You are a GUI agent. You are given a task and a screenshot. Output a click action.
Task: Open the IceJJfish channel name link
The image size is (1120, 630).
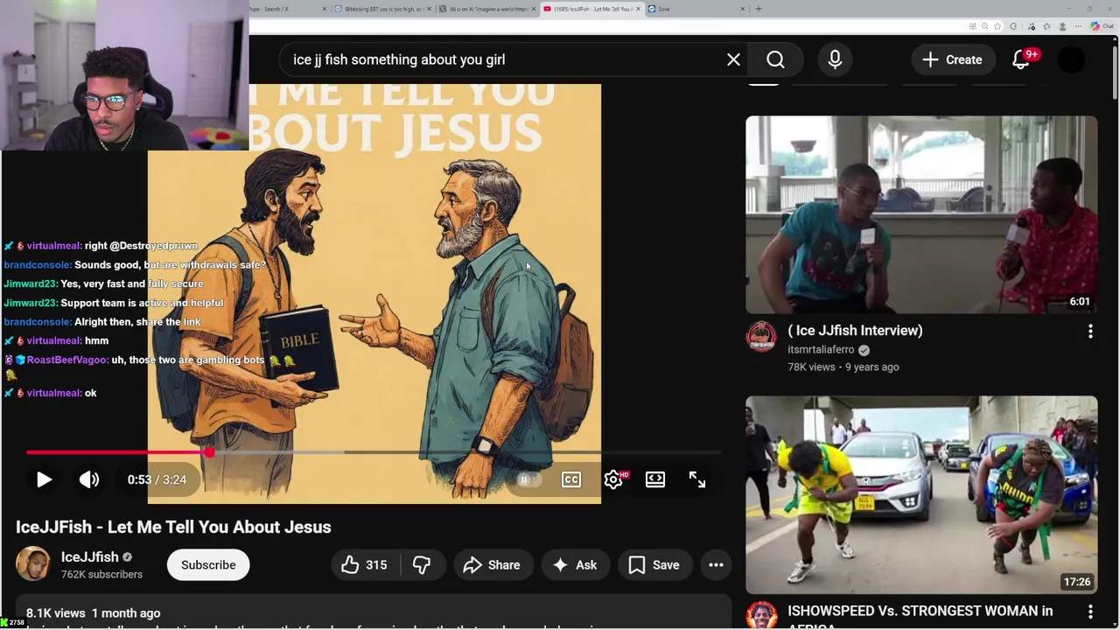tap(89, 556)
